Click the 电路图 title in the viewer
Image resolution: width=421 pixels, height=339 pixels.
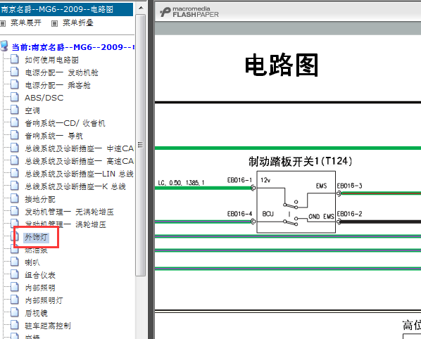point(282,65)
